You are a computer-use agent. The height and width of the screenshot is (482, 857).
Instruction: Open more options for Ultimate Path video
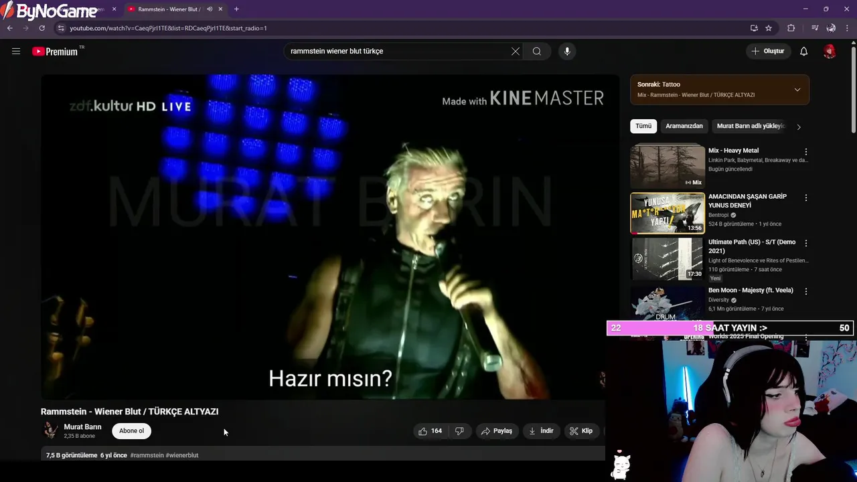click(806, 244)
